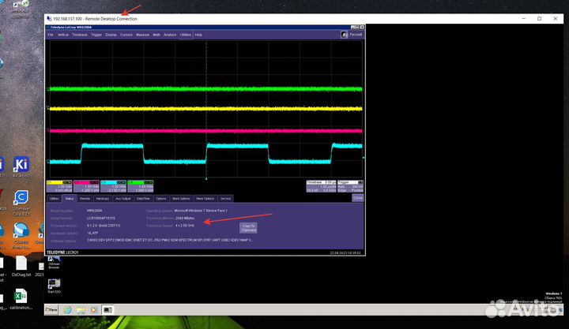Switch to the Remote tab

pyautogui.click(x=85, y=199)
